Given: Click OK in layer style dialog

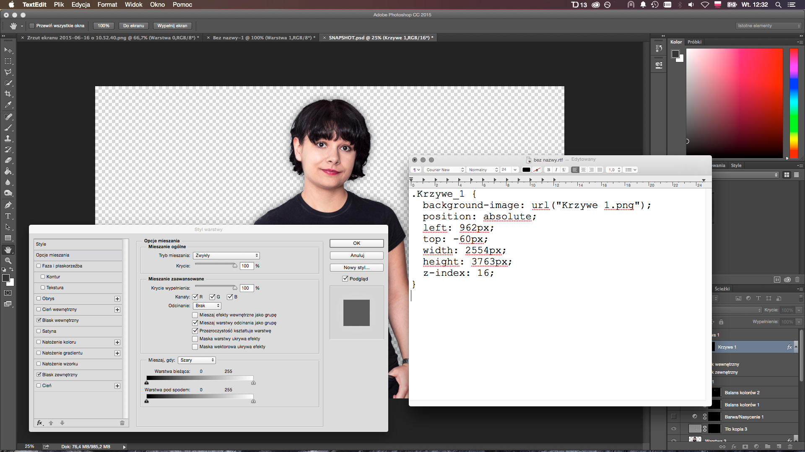Looking at the screenshot, I should pos(357,243).
